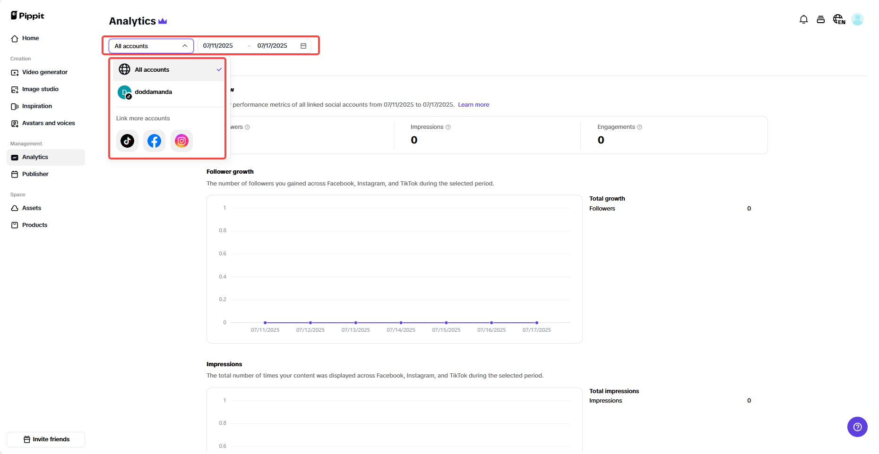This screenshot has height=454, width=879.
Task: Open the notifications bell
Action: point(803,19)
